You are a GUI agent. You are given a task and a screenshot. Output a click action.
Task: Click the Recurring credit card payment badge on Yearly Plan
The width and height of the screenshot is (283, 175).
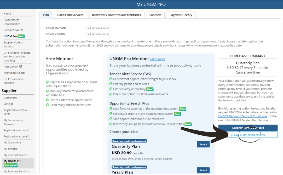(x=129, y=167)
